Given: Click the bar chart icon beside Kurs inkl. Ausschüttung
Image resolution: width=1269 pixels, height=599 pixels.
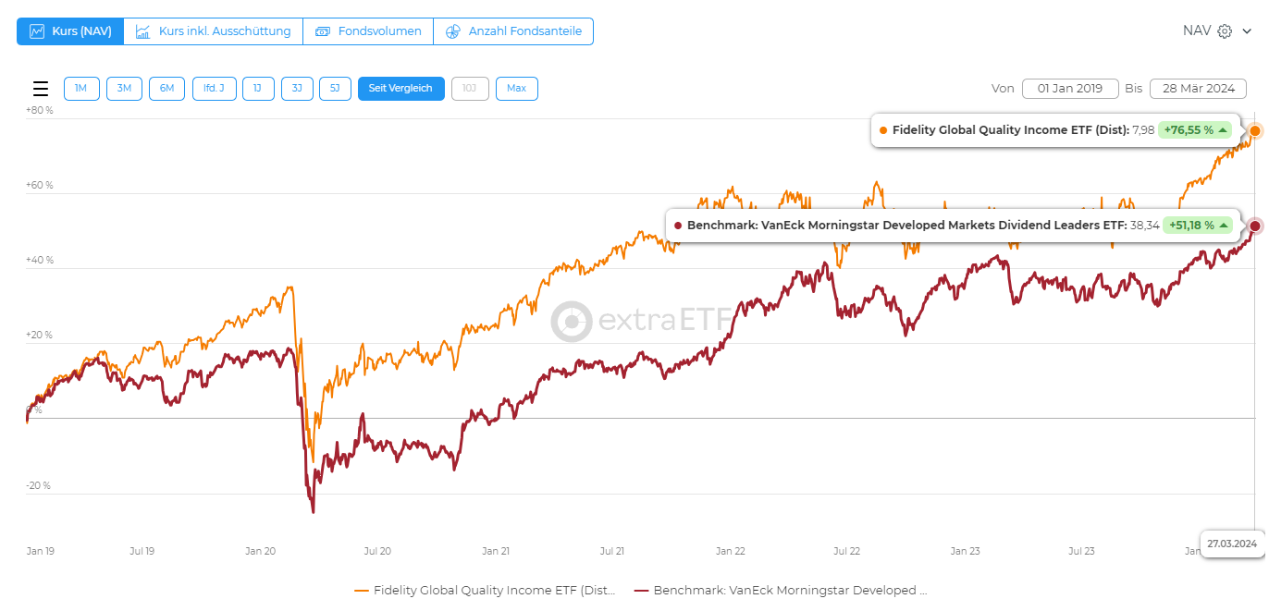Looking at the screenshot, I should [x=142, y=31].
